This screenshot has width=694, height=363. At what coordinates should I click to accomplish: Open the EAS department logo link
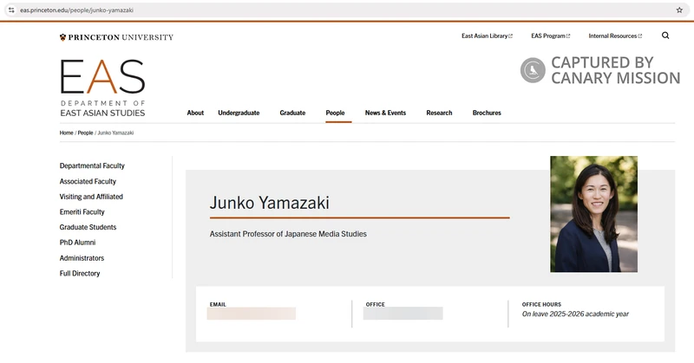pyautogui.click(x=102, y=88)
